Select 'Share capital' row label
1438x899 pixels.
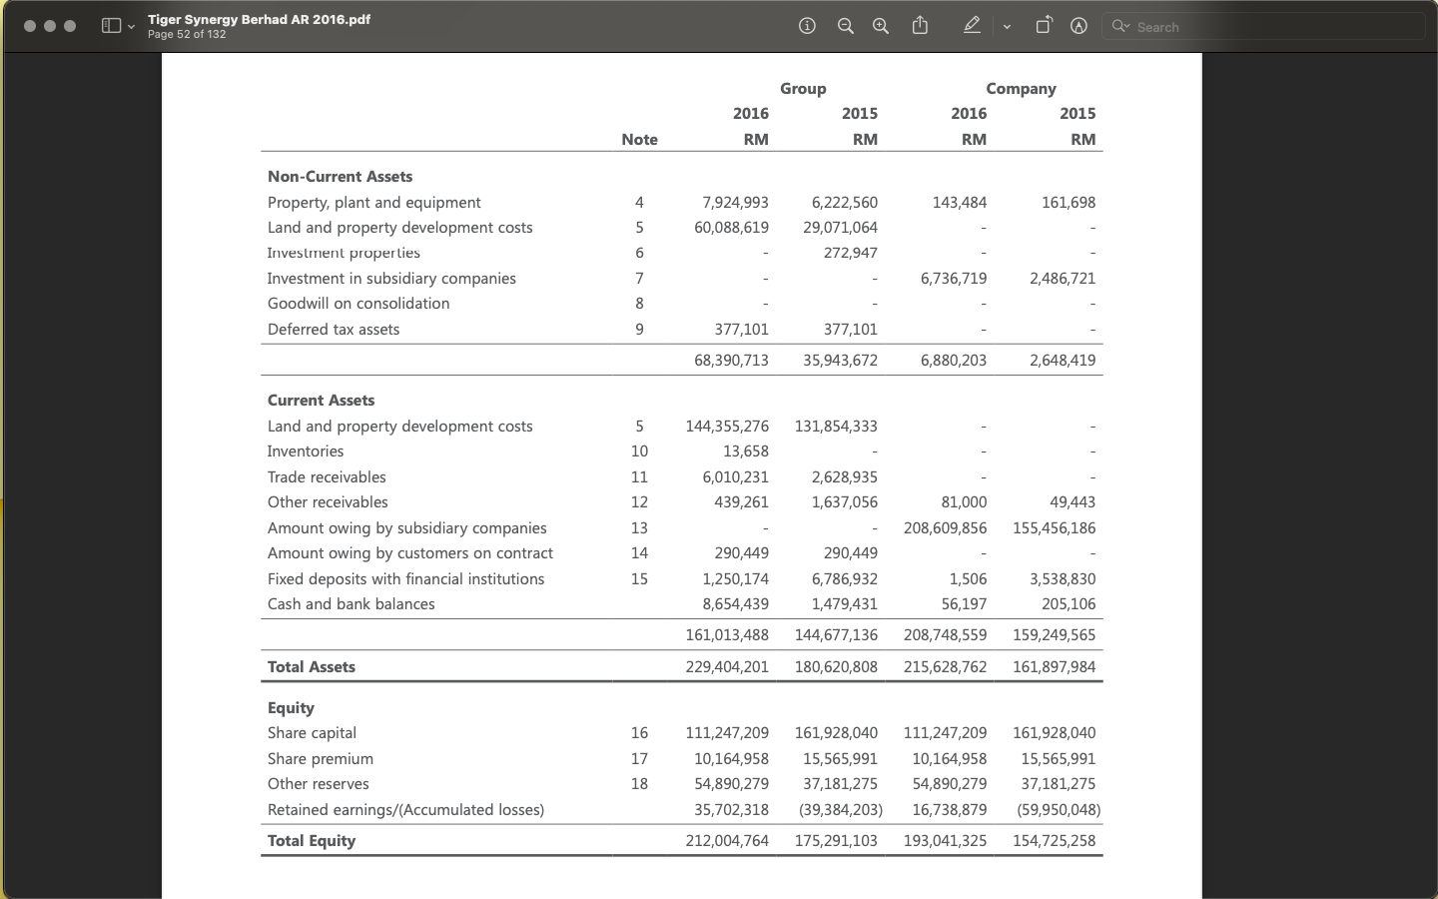pos(312,733)
